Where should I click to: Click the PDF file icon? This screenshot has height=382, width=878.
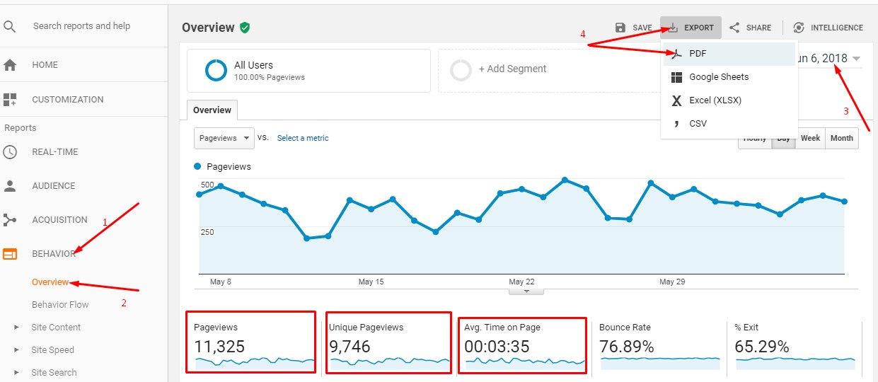[676, 54]
